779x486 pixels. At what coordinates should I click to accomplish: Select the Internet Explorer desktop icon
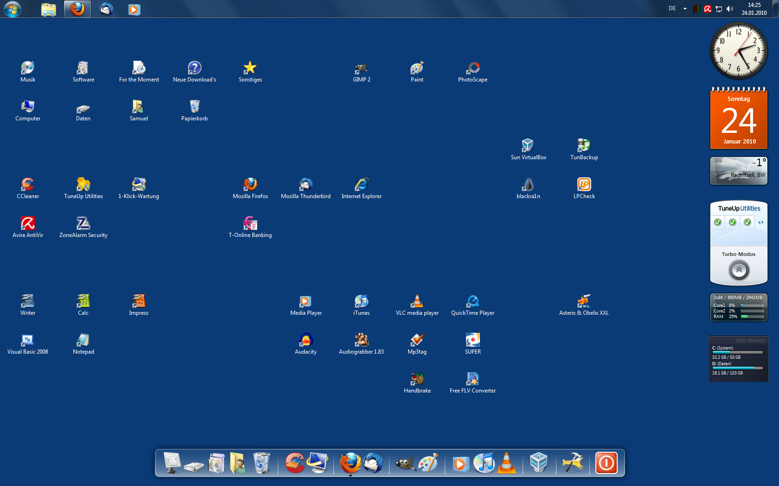click(x=362, y=188)
